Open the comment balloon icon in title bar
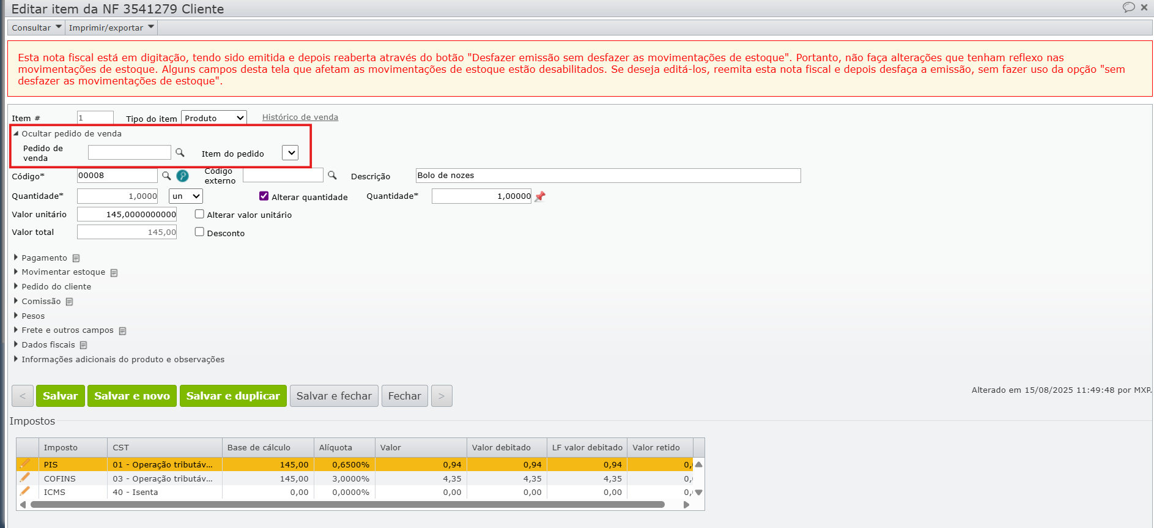This screenshot has width=1154, height=528. [x=1128, y=7]
